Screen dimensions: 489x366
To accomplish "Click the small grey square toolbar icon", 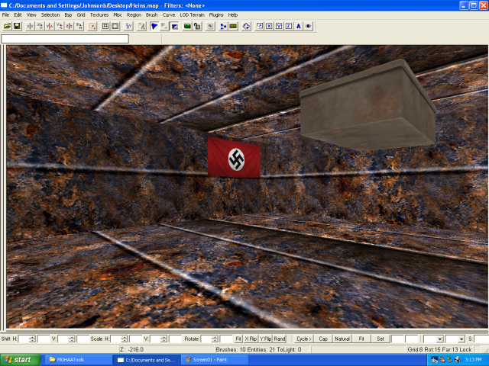I will point(210,26).
